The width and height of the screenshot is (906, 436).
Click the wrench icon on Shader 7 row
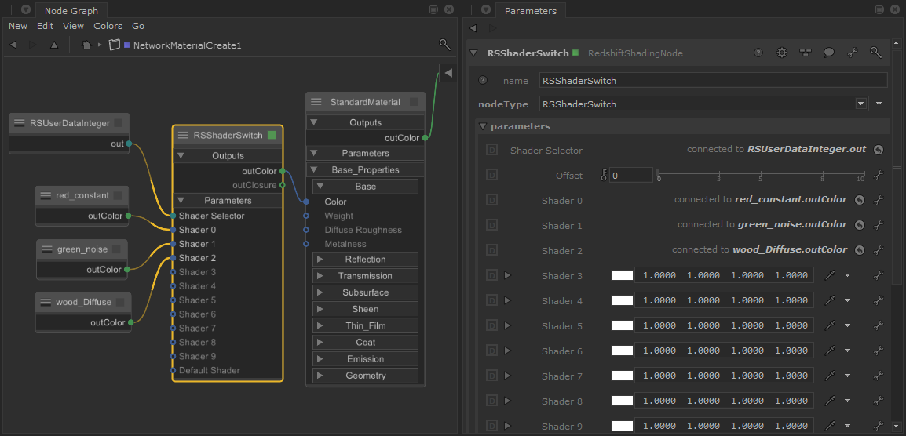[879, 376]
